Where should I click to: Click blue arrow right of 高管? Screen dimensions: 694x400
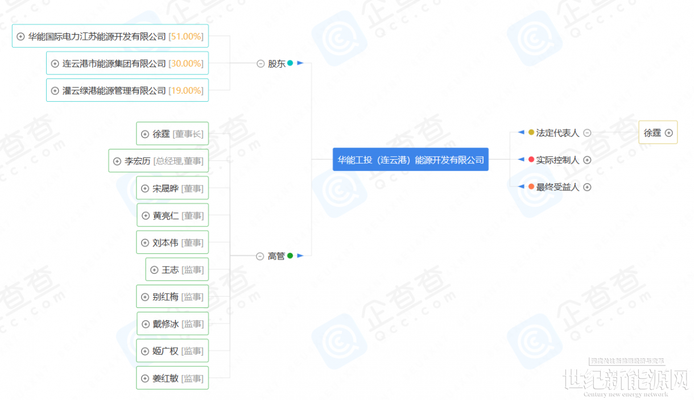(300, 256)
